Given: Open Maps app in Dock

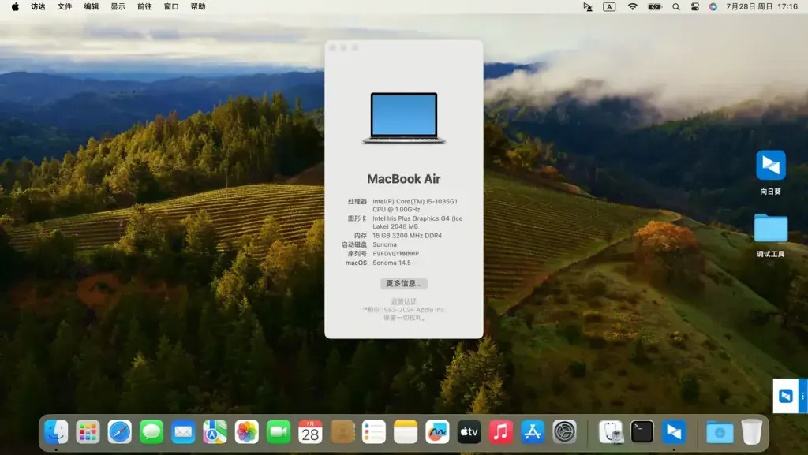Looking at the screenshot, I should tap(215, 431).
